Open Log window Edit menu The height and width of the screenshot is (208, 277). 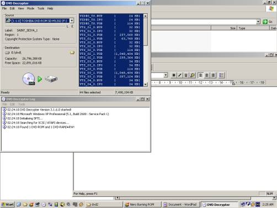(x=12, y=104)
